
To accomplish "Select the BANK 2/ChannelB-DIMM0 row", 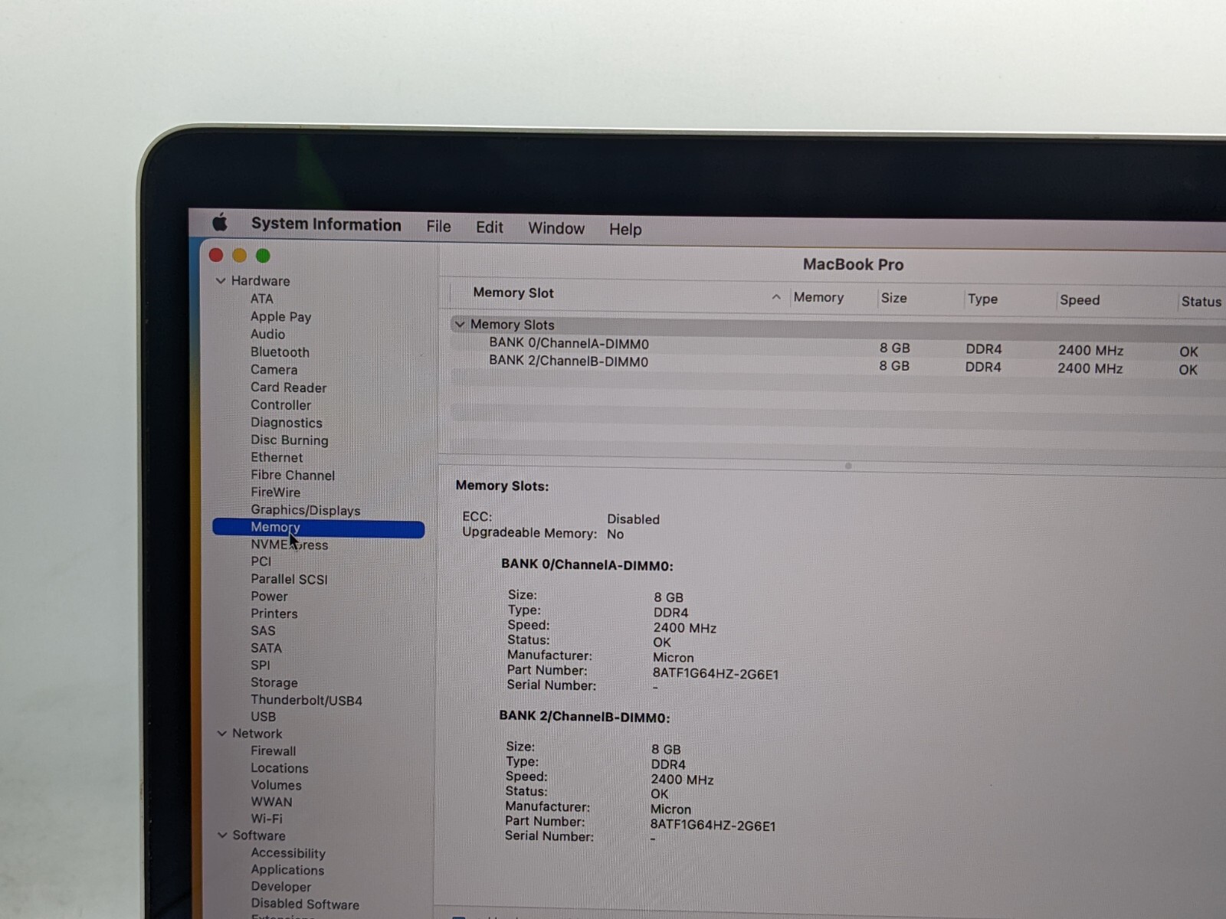I will point(838,365).
